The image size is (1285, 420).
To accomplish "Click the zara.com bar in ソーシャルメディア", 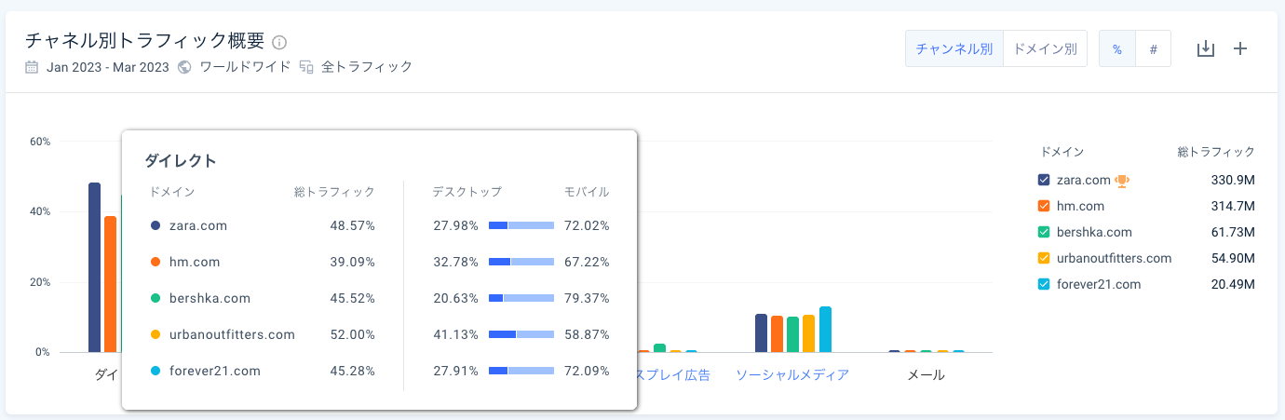I will 762,333.
